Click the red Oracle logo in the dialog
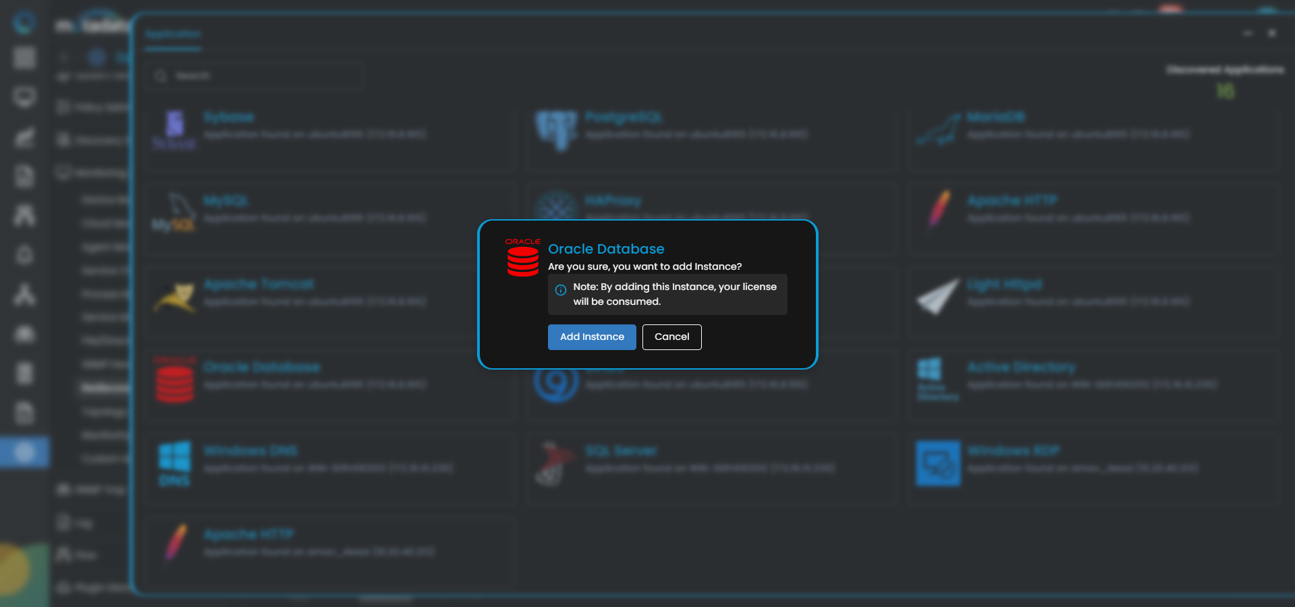 (523, 258)
